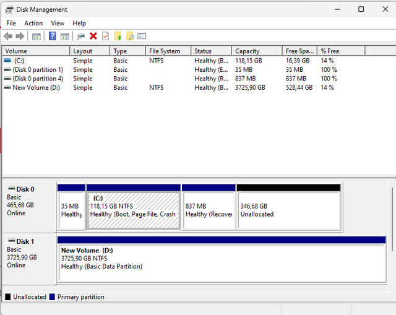Image resolution: width=396 pixels, height=315 pixels.
Task: Click the red X delete icon
Action: 93,36
